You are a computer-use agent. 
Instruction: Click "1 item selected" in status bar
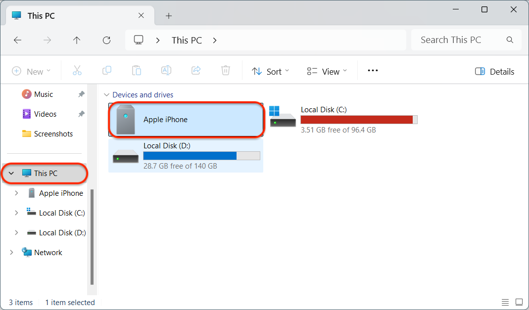click(70, 303)
